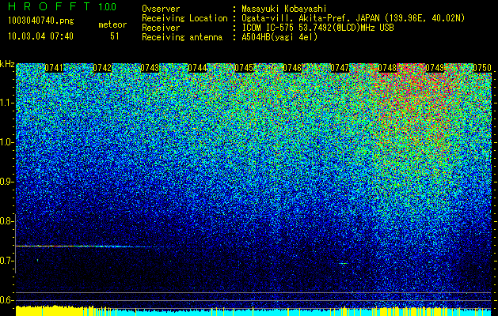This screenshot has width=498, height=316.
Task: Click the A504HB(yagi 4el) antenna text
Action: 279,37
